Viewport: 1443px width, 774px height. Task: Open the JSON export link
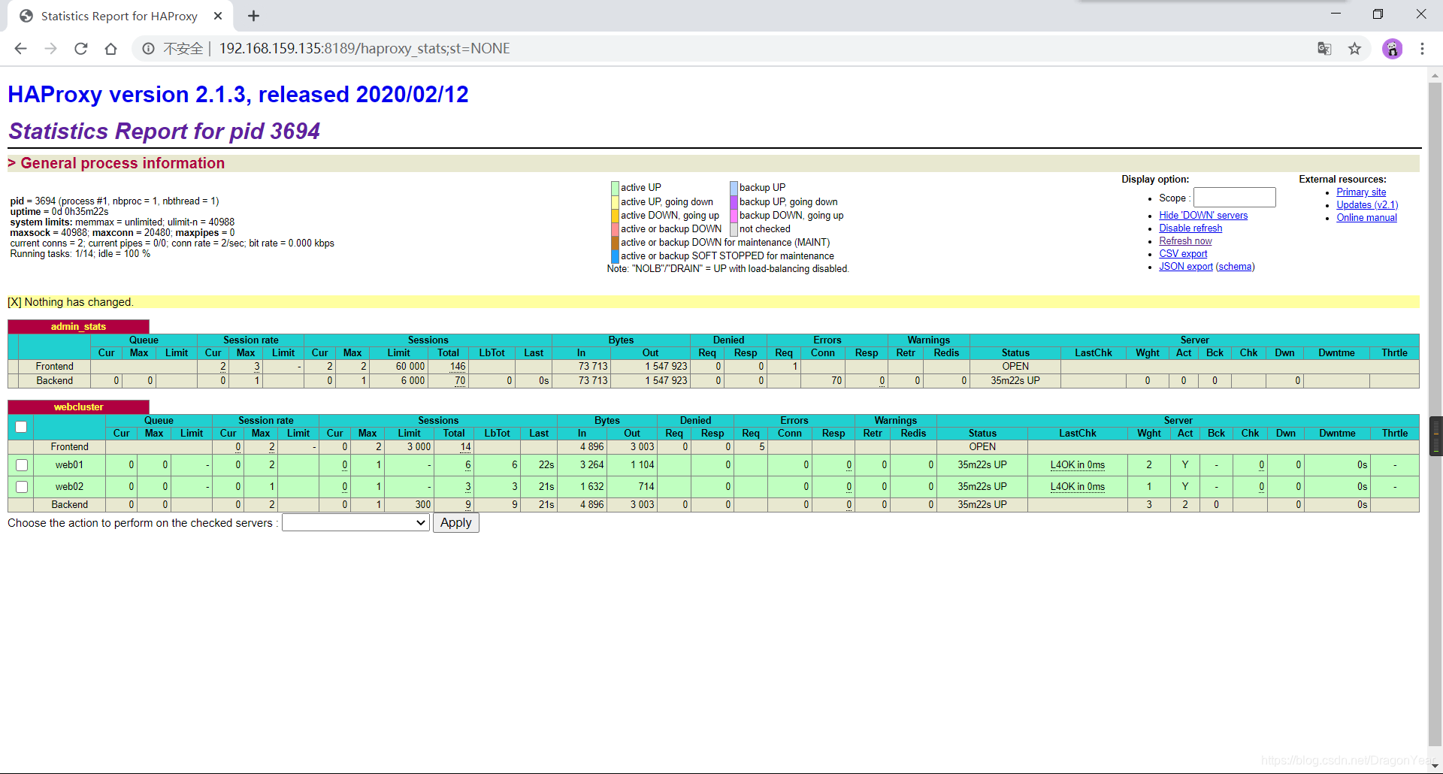tap(1185, 267)
